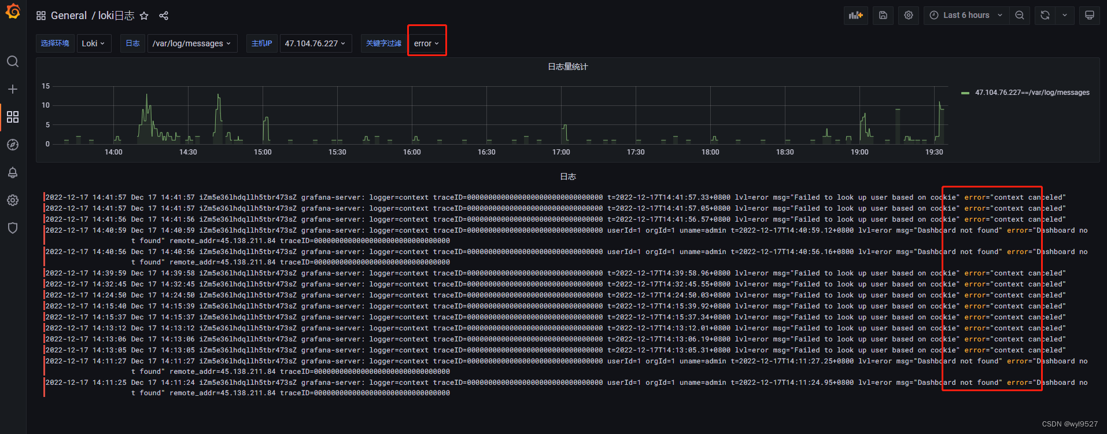Click the 选择环境 variable label
Viewport: 1107px width, 434px height.
55,43
